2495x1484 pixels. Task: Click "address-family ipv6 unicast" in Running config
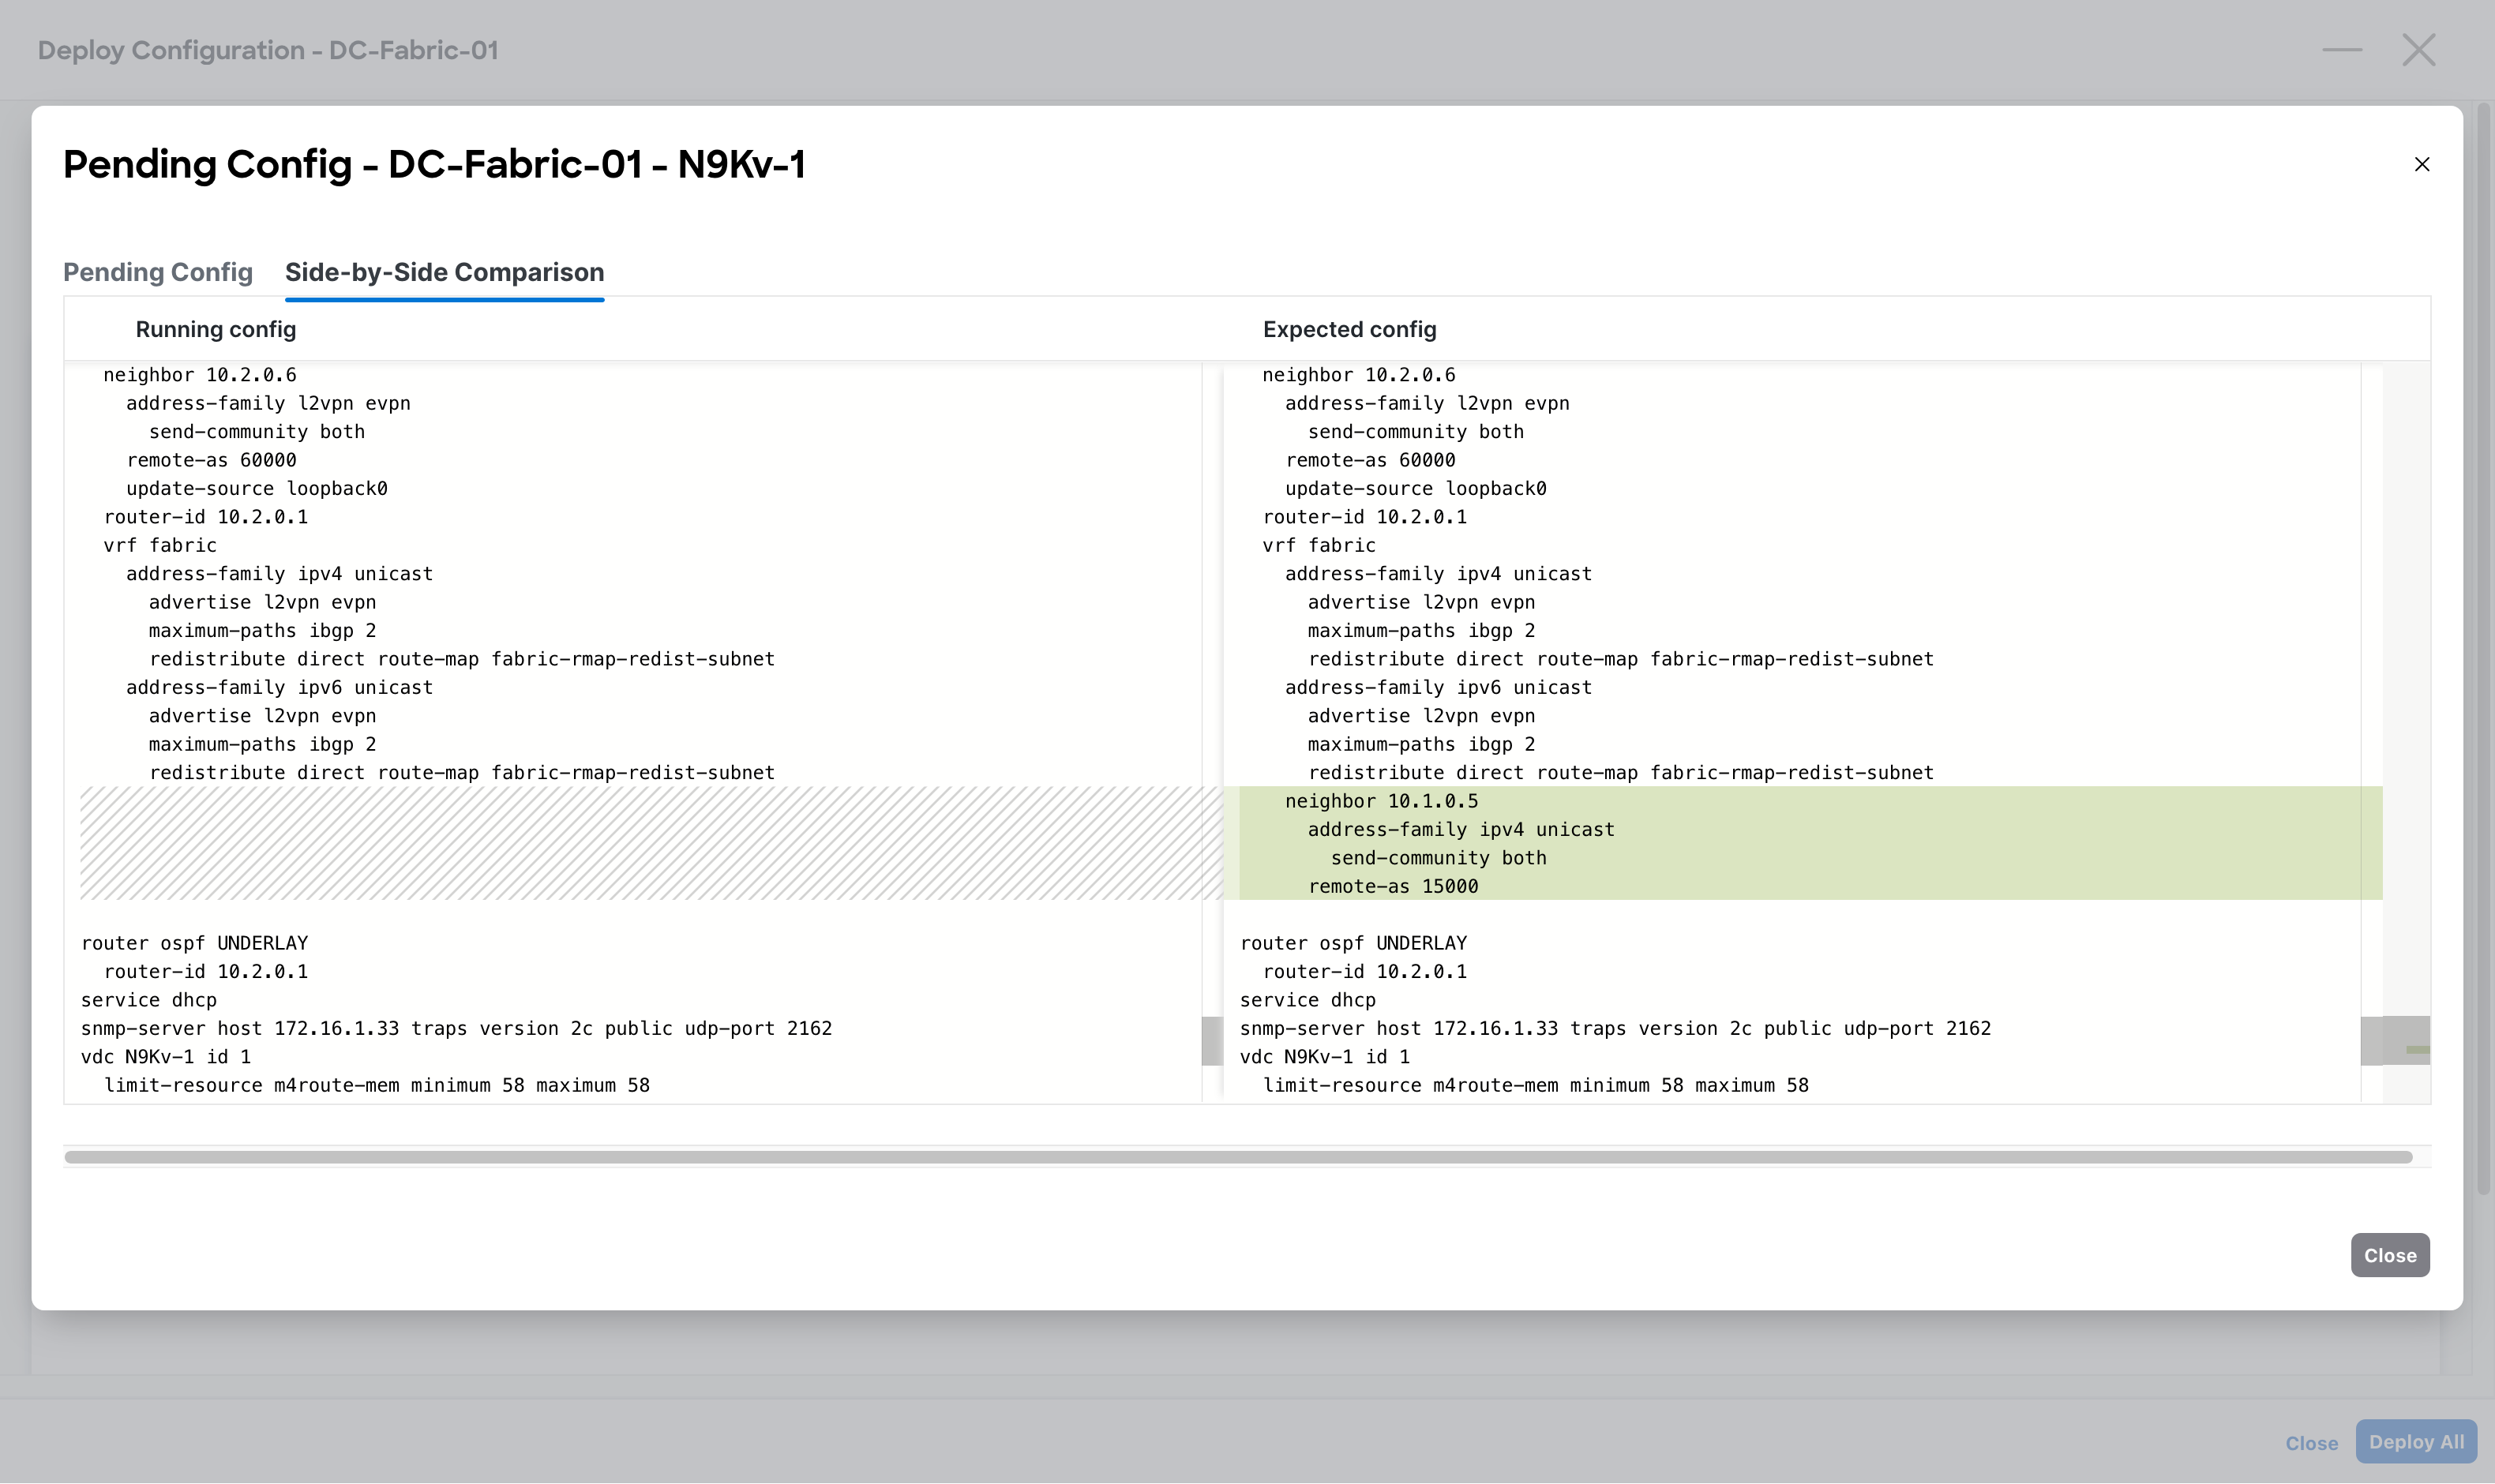pos(279,687)
